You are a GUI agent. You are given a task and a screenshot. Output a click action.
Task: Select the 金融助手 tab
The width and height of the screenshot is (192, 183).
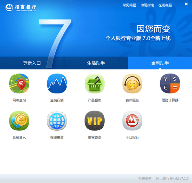pos(160,63)
